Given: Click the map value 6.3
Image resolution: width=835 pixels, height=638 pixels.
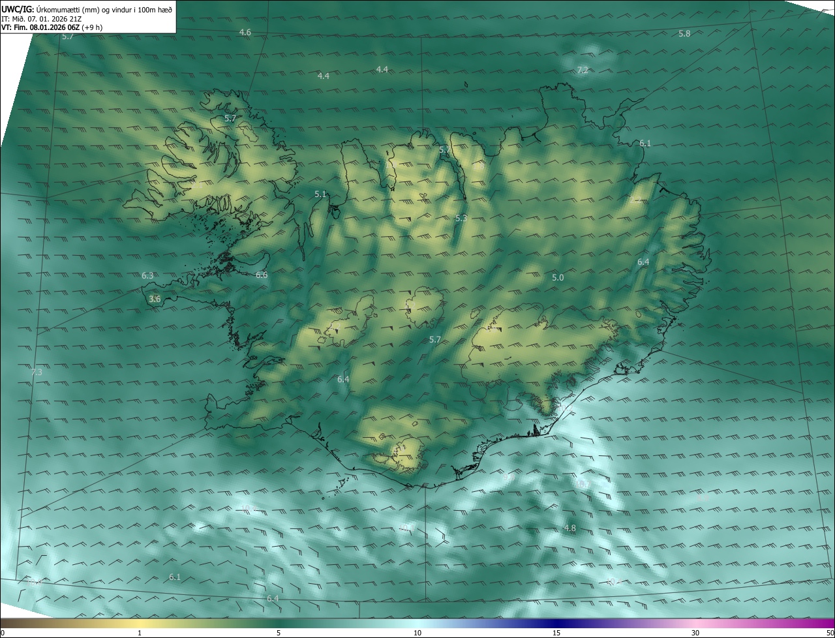Looking at the screenshot, I should click(147, 275).
